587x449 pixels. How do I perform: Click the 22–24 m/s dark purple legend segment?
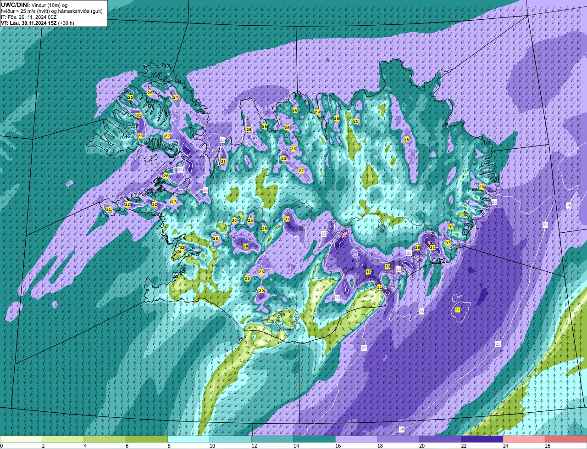tap(482, 439)
